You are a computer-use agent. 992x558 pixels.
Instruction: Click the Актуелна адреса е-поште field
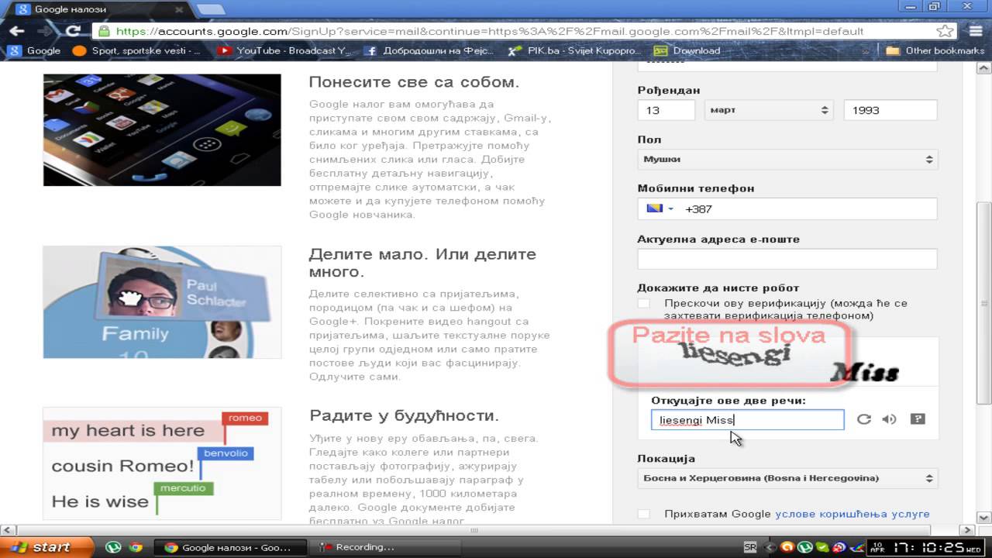point(787,259)
